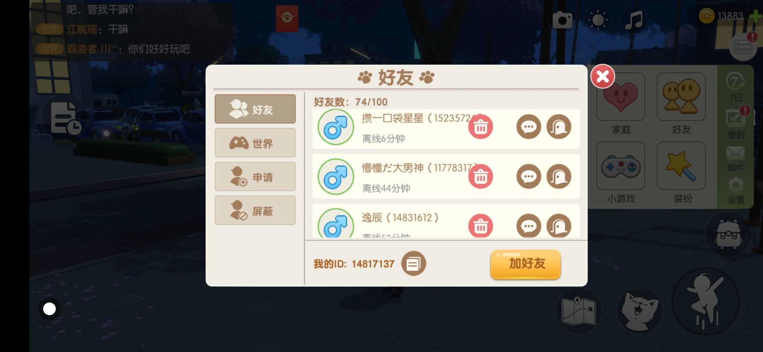The width and height of the screenshot is (763, 352).
Task: Close the 好友 friends dialog
Action: pos(603,77)
